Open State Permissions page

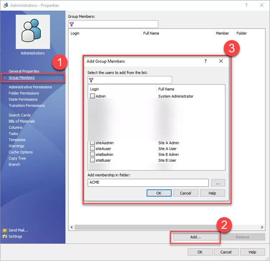[x=23, y=100]
